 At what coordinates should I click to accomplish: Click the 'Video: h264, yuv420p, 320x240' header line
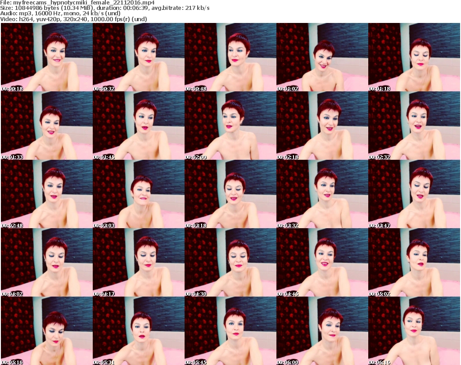73,19
